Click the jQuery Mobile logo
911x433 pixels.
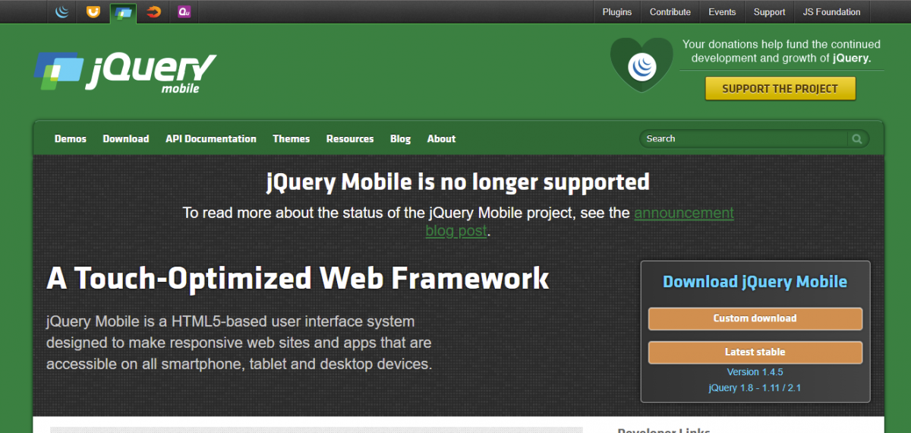[x=125, y=71]
